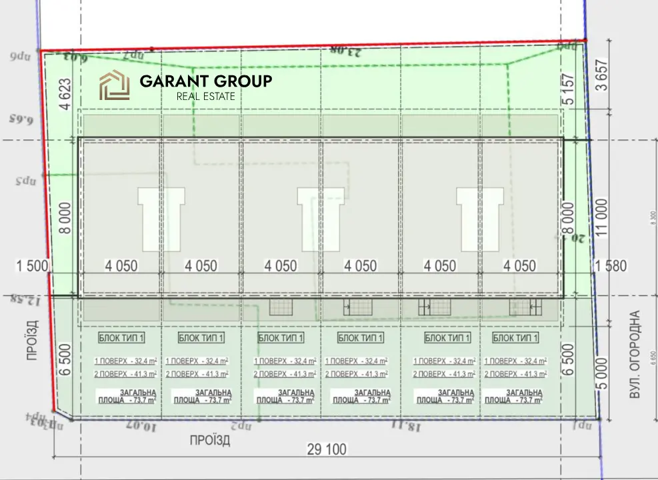658x480 pixels.
Task: Select the second grid window symbol from left
Action: point(358,307)
